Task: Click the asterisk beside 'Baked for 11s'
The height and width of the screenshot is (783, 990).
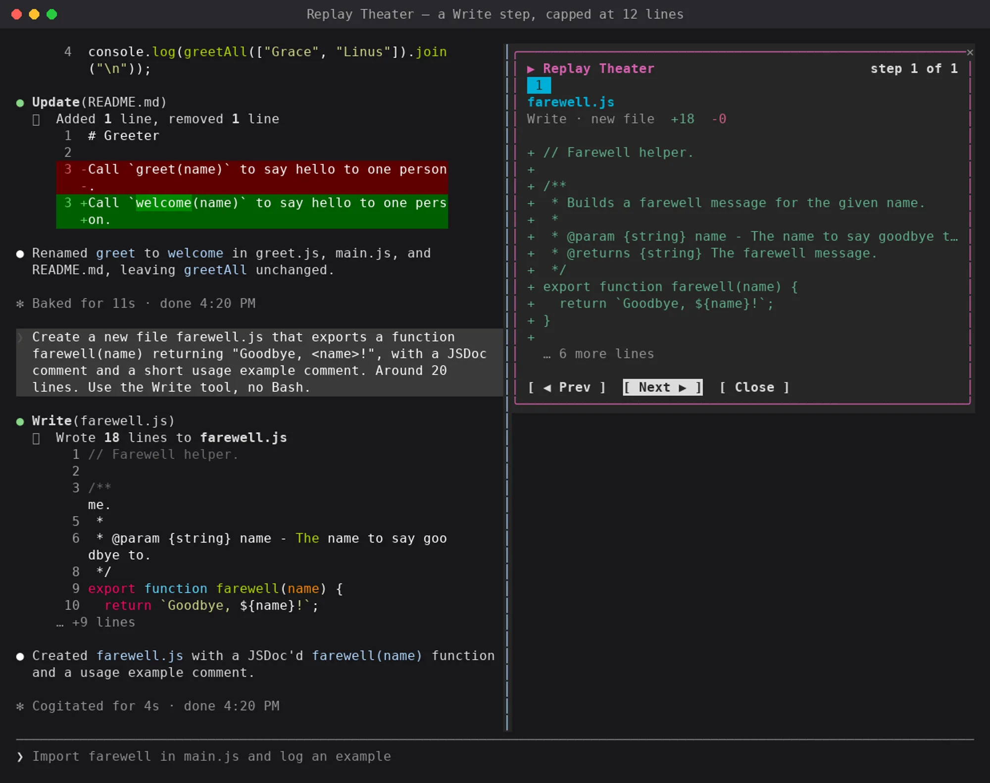Action: [20, 304]
